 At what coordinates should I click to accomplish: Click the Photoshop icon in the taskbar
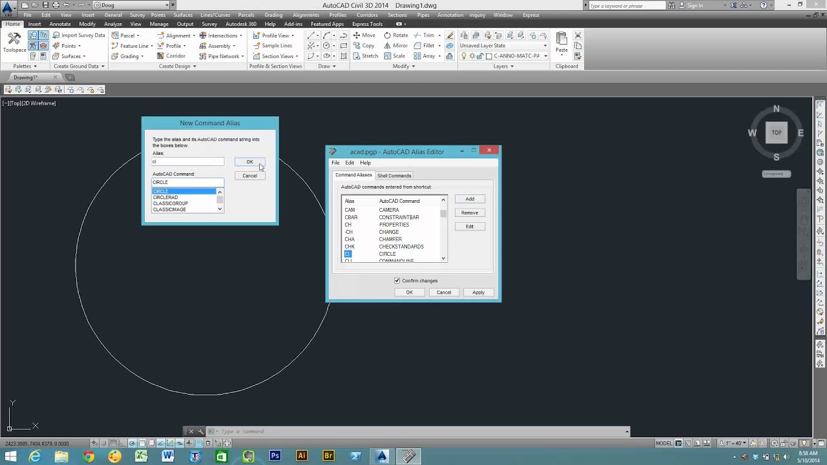tap(275, 456)
